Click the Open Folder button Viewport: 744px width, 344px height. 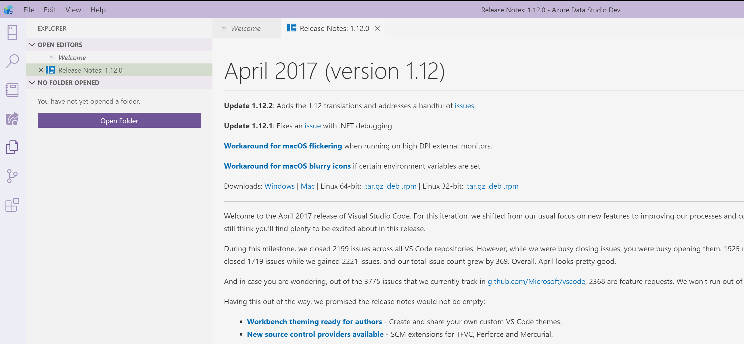119,120
